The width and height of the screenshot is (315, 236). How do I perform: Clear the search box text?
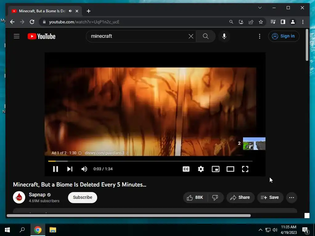(191, 36)
